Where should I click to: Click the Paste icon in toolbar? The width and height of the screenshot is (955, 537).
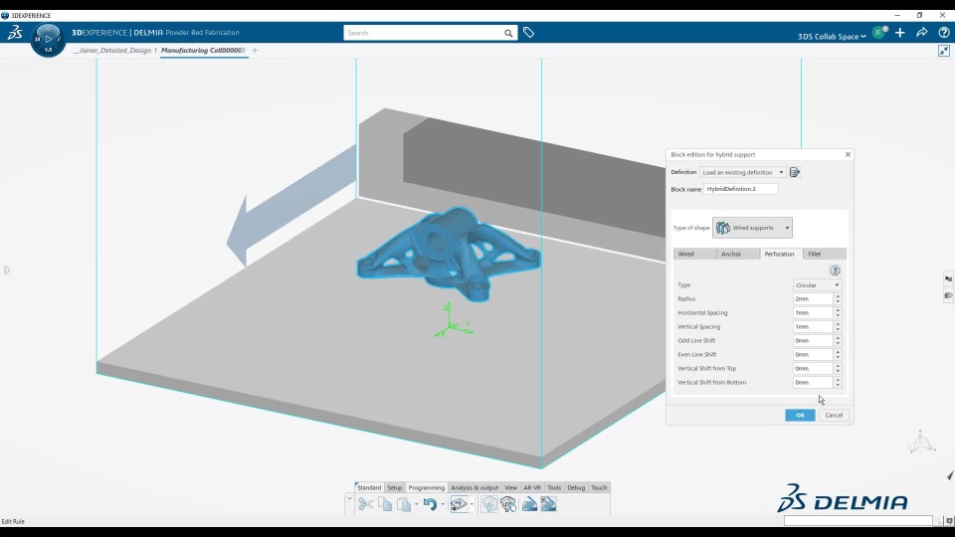(x=404, y=504)
